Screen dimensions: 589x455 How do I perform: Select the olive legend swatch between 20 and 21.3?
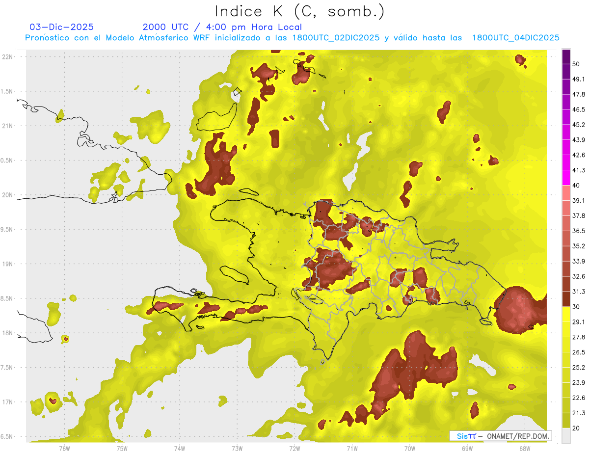(566, 421)
